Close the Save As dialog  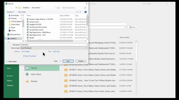coord(86,4)
